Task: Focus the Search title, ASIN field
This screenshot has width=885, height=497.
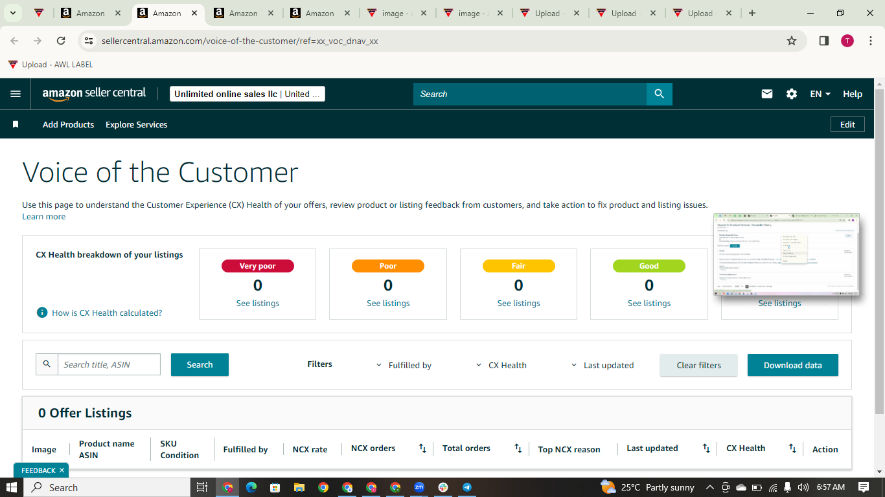Action: coord(109,364)
